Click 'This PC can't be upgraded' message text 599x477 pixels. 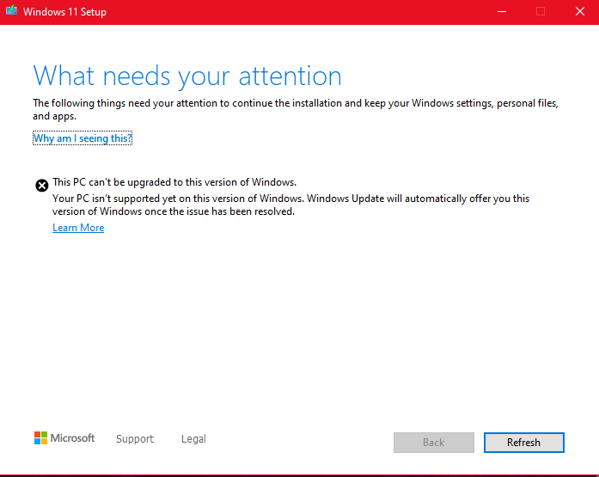(174, 182)
